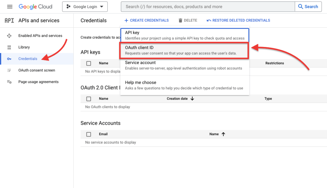Screen dimensions: 327x188
Task: Click the API icon beside APIs and services
Action: [9, 20]
